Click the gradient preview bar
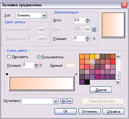 [x=42, y=83]
